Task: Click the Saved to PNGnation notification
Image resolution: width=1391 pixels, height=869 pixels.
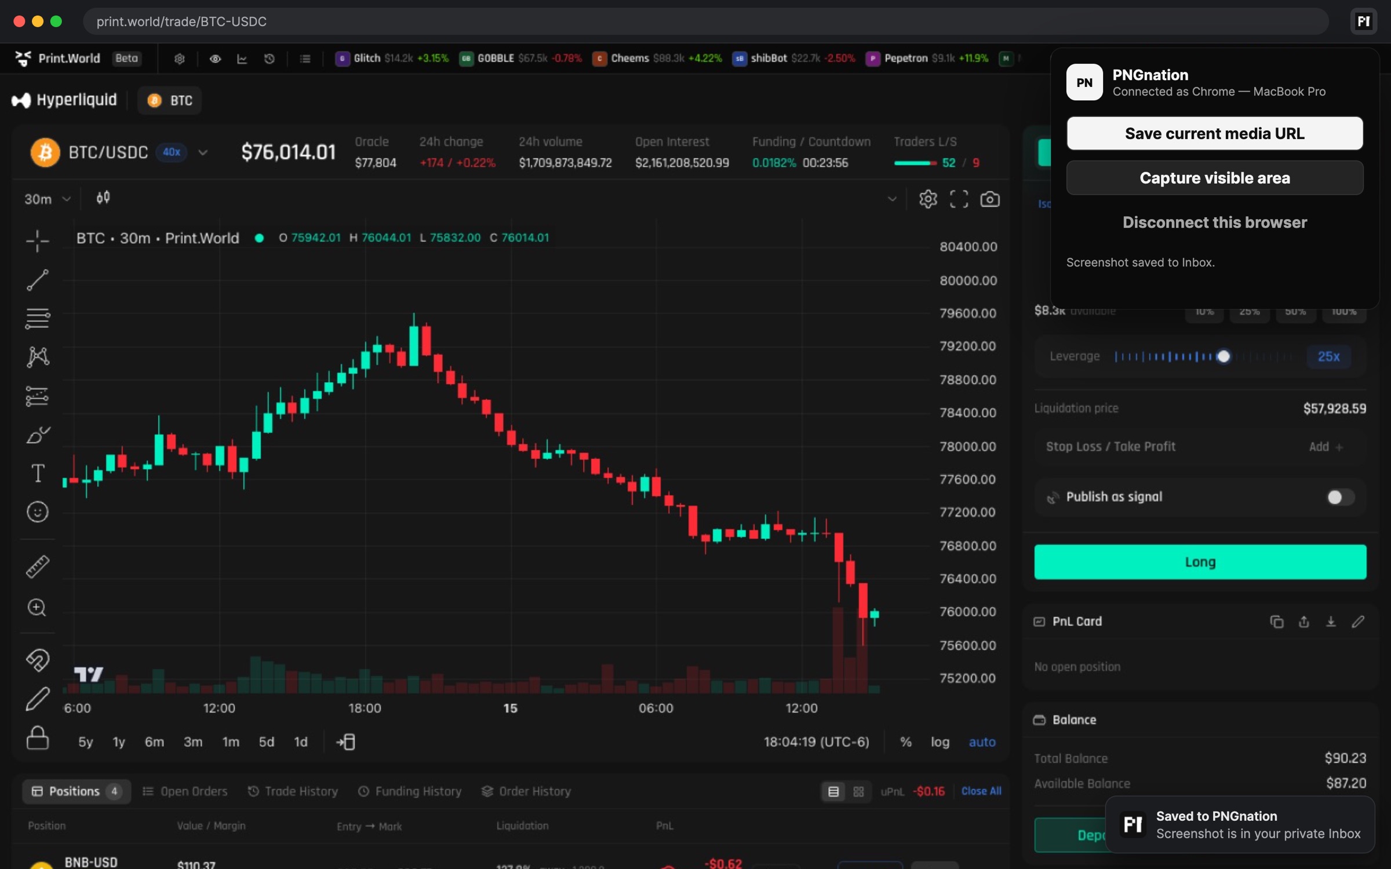Action: [1240, 825]
